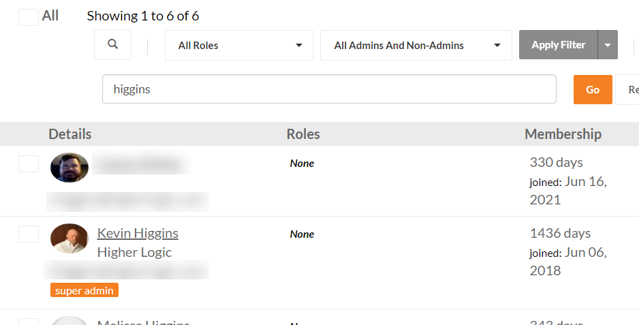This screenshot has height=325, width=639.
Task: Open Kevin Higgins' profile photo
Action: pos(69,238)
